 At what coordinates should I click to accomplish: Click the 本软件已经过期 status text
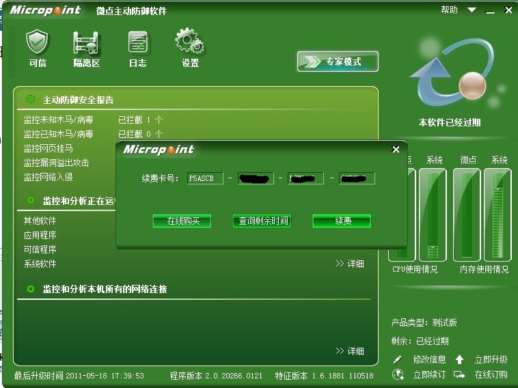pyautogui.click(x=450, y=122)
